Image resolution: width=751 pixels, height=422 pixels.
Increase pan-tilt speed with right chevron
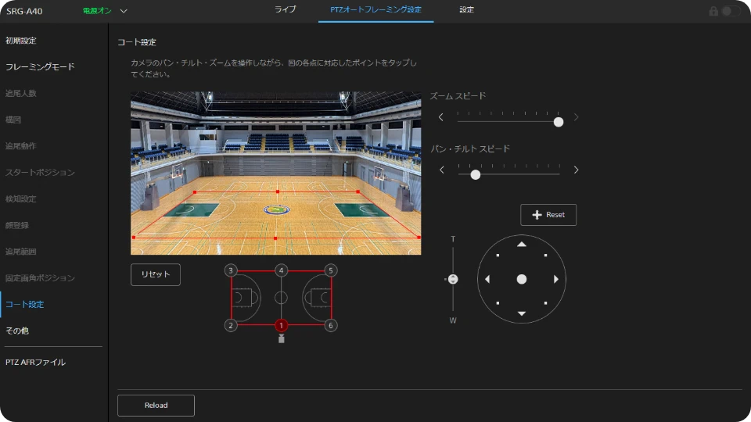(577, 170)
